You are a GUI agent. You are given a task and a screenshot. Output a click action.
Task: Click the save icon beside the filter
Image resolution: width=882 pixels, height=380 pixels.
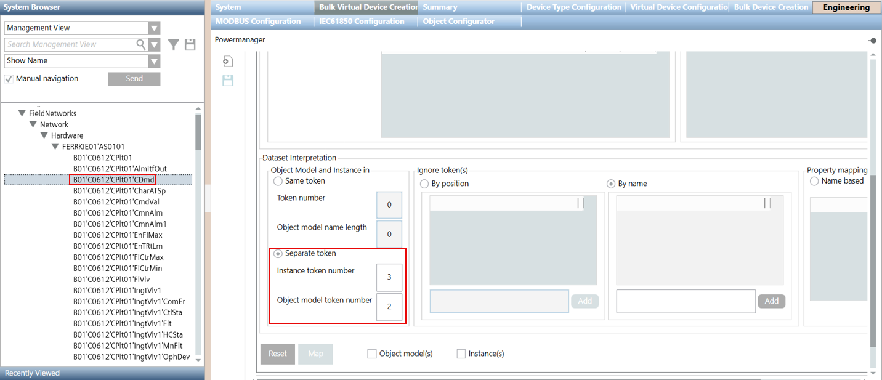[190, 44]
